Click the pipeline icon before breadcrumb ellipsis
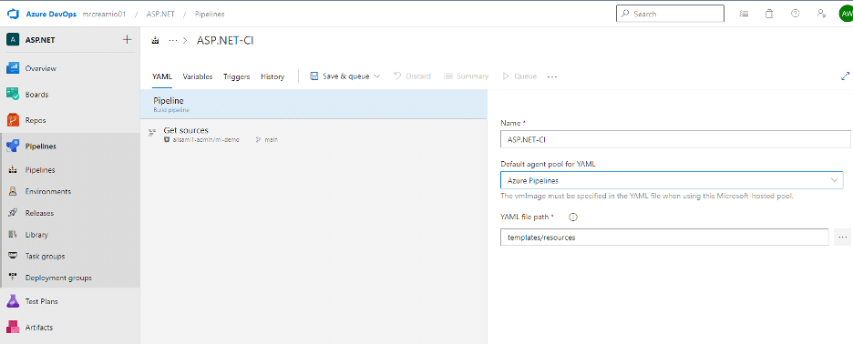853x344 pixels. click(x=156, y=40)
